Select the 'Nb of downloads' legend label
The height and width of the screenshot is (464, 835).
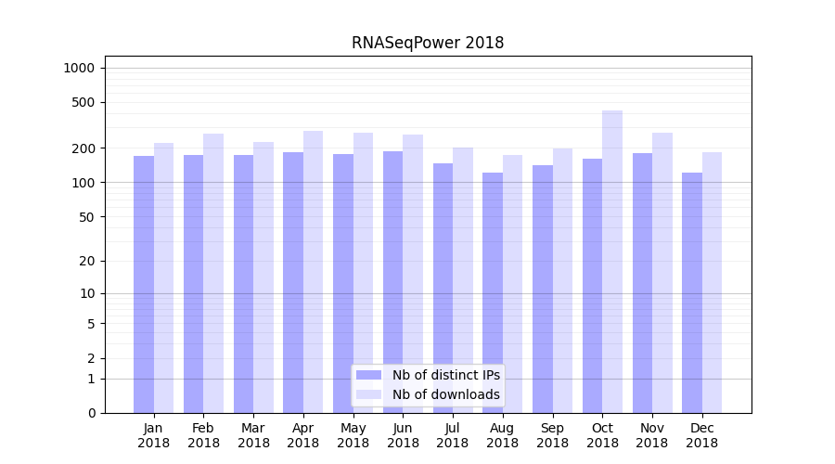[x=445, y=394]
